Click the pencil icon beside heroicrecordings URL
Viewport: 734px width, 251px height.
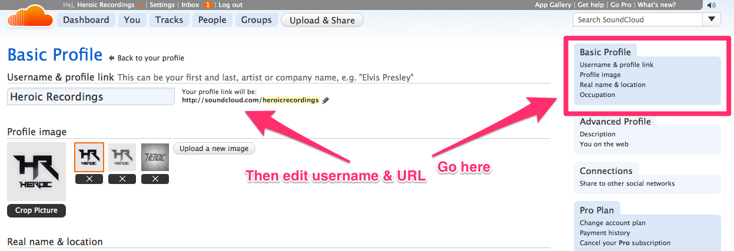point(326,101)
